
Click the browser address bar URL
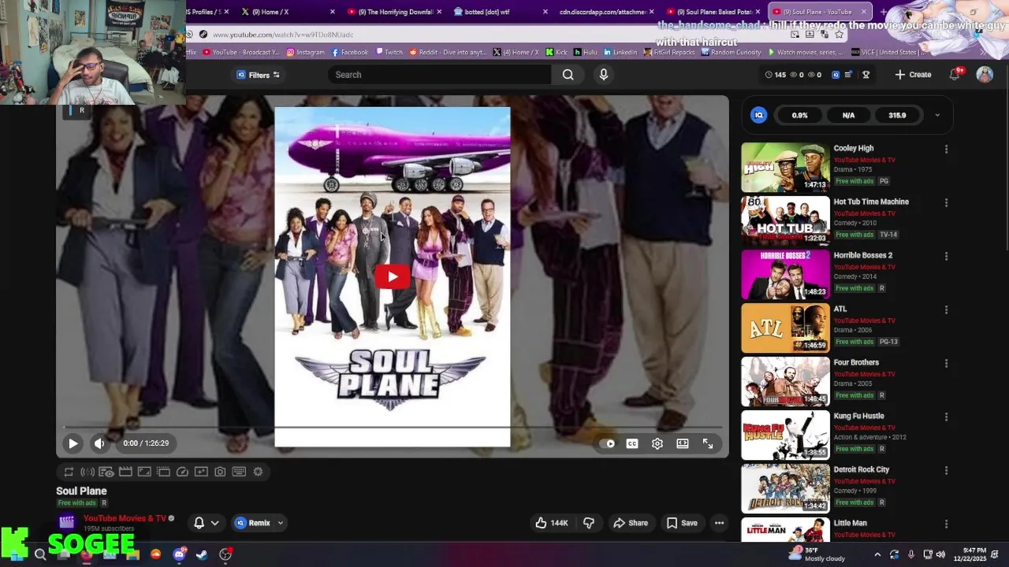282,35
